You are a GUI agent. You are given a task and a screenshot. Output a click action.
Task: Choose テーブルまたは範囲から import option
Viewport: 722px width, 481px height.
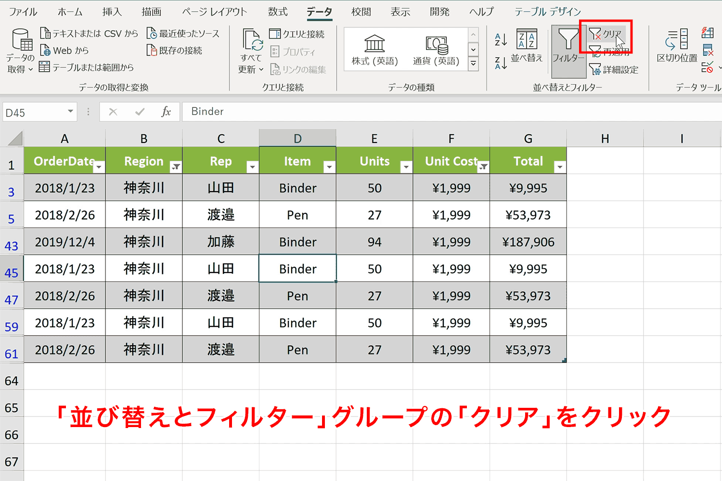86,67
